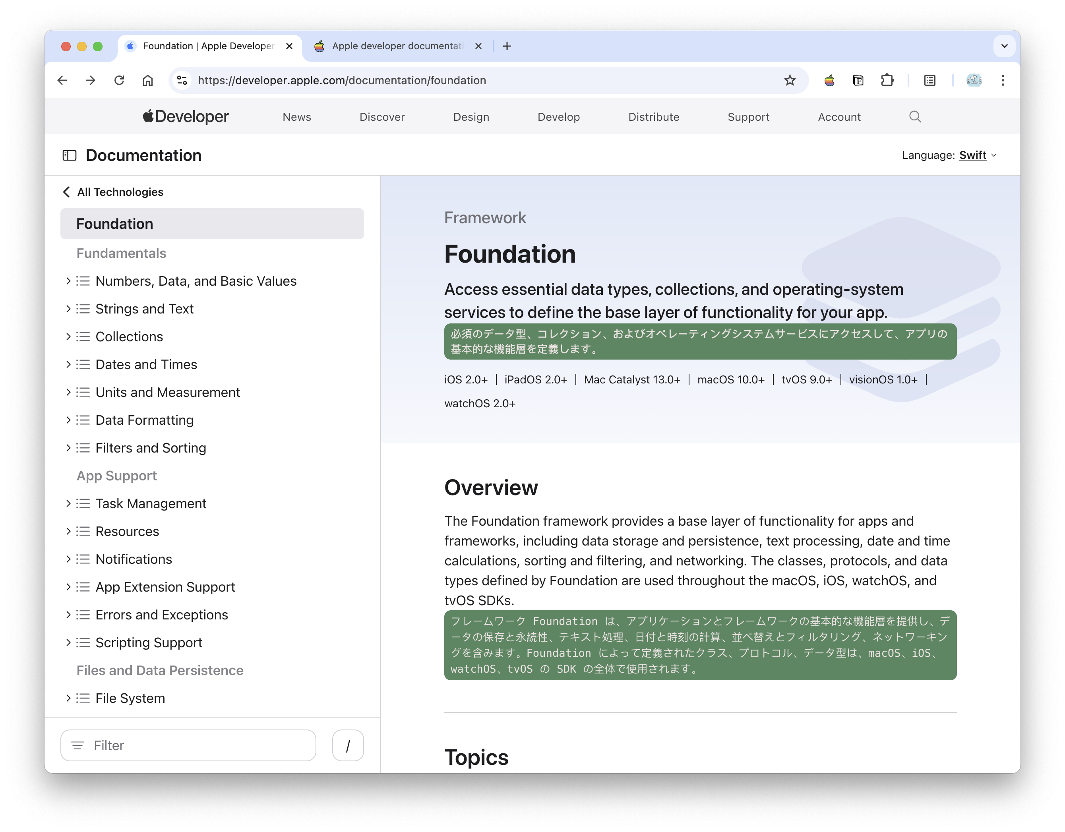Image resolution: width=1065 pixels, height=832 pixels.
Task: Open the extensions puzzle piece menu
Action: [887, 80]
